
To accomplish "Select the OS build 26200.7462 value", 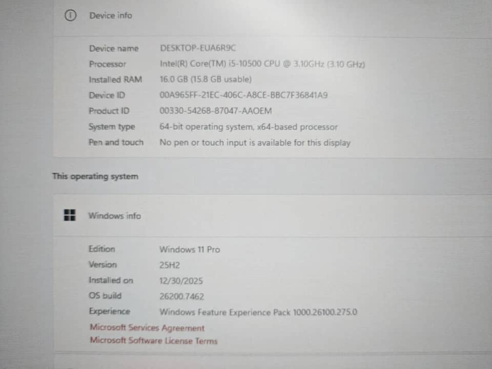I will pos(181,297).
